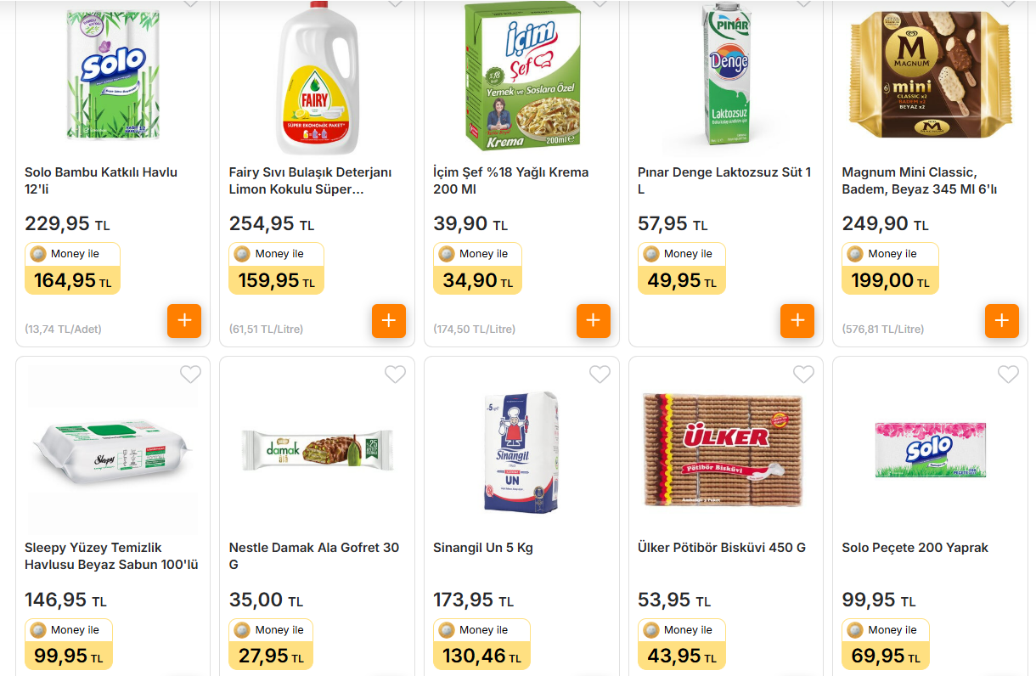Click the İçim Şef Krema product image
The width and height of the screenshot is (1036, 676).
(x=521, y=75)
